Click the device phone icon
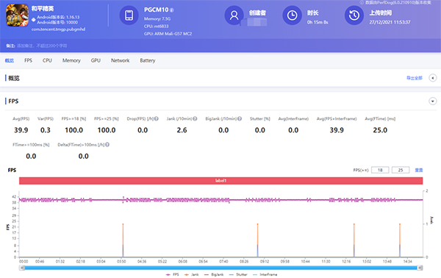Screen dimensions: 441x278 [129, 15]
